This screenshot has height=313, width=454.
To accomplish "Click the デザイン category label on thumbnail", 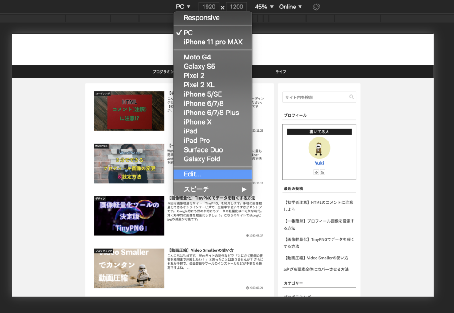I will [100, 198].
